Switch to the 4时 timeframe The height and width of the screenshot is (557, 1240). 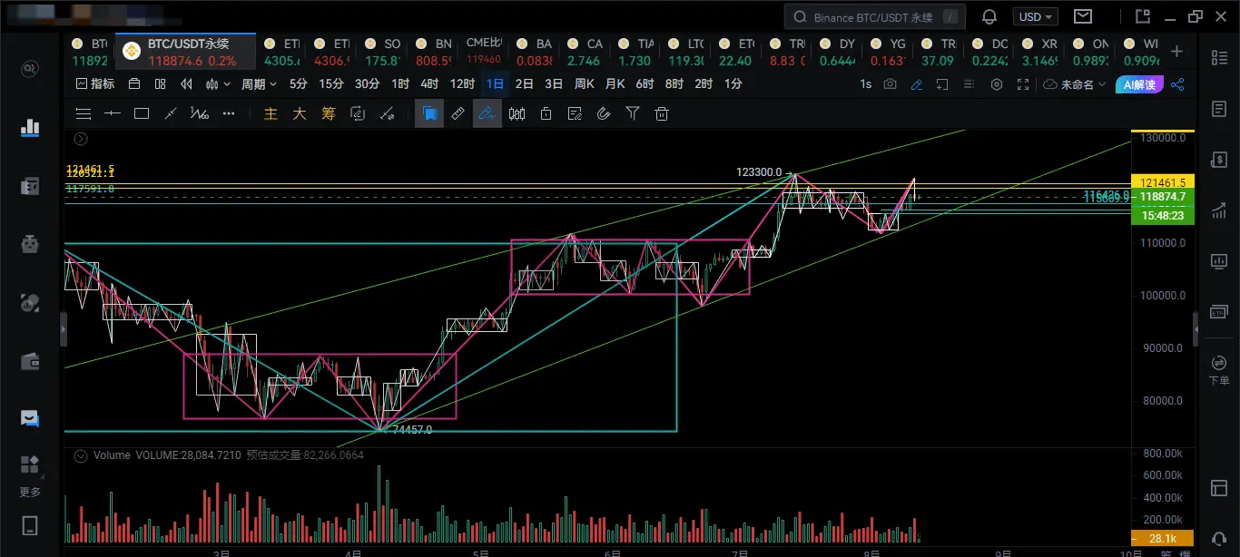[x=429, y=83]
